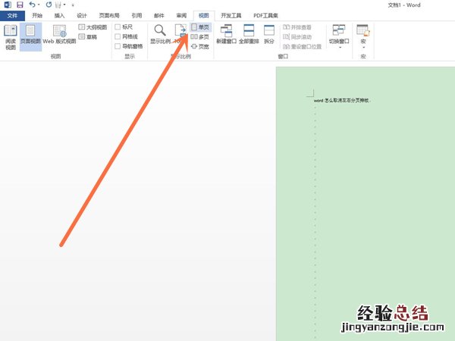Switch to the 页面布局 tab
This screenshot has width=455, height=341.
coord(109,16)
